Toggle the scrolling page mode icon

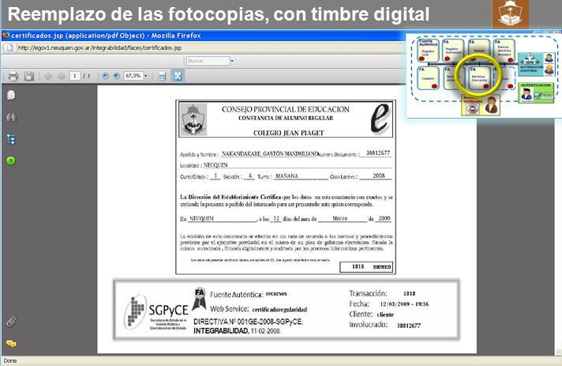(x=162, y=76)
